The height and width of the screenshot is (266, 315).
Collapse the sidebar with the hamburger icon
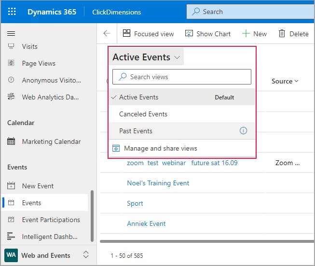click(x=11, y=33)
